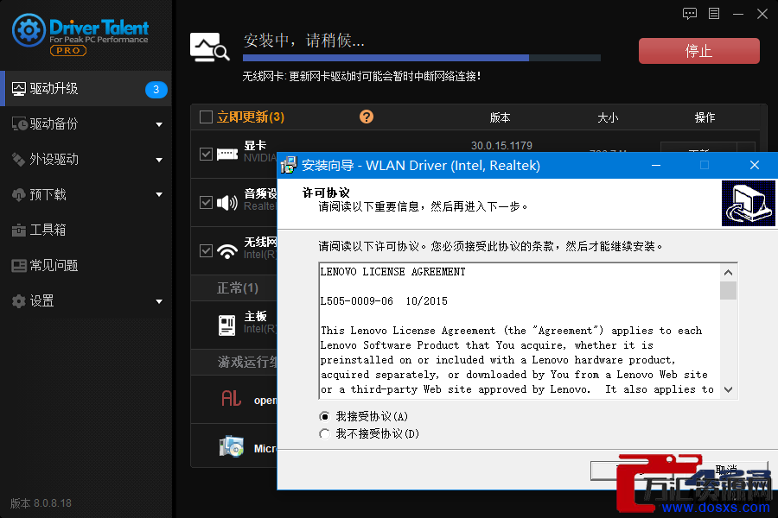This screenshot has height=518, width=778.
Task: Click the red OpenAL icon
Action: (x=231, y=398)
